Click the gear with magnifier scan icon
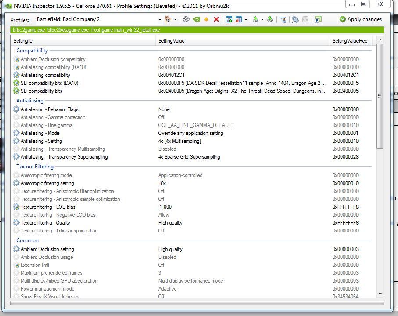The height and width of the screenshot is (316, 398). pyautogui.click(x=295, y=19)
